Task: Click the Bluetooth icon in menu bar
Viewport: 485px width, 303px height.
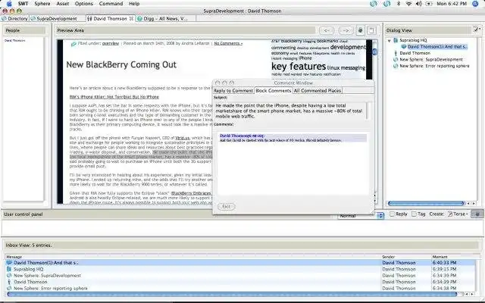Action: [399, 4]
